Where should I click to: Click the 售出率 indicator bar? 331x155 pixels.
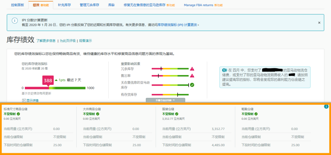[x=170, y=76]
